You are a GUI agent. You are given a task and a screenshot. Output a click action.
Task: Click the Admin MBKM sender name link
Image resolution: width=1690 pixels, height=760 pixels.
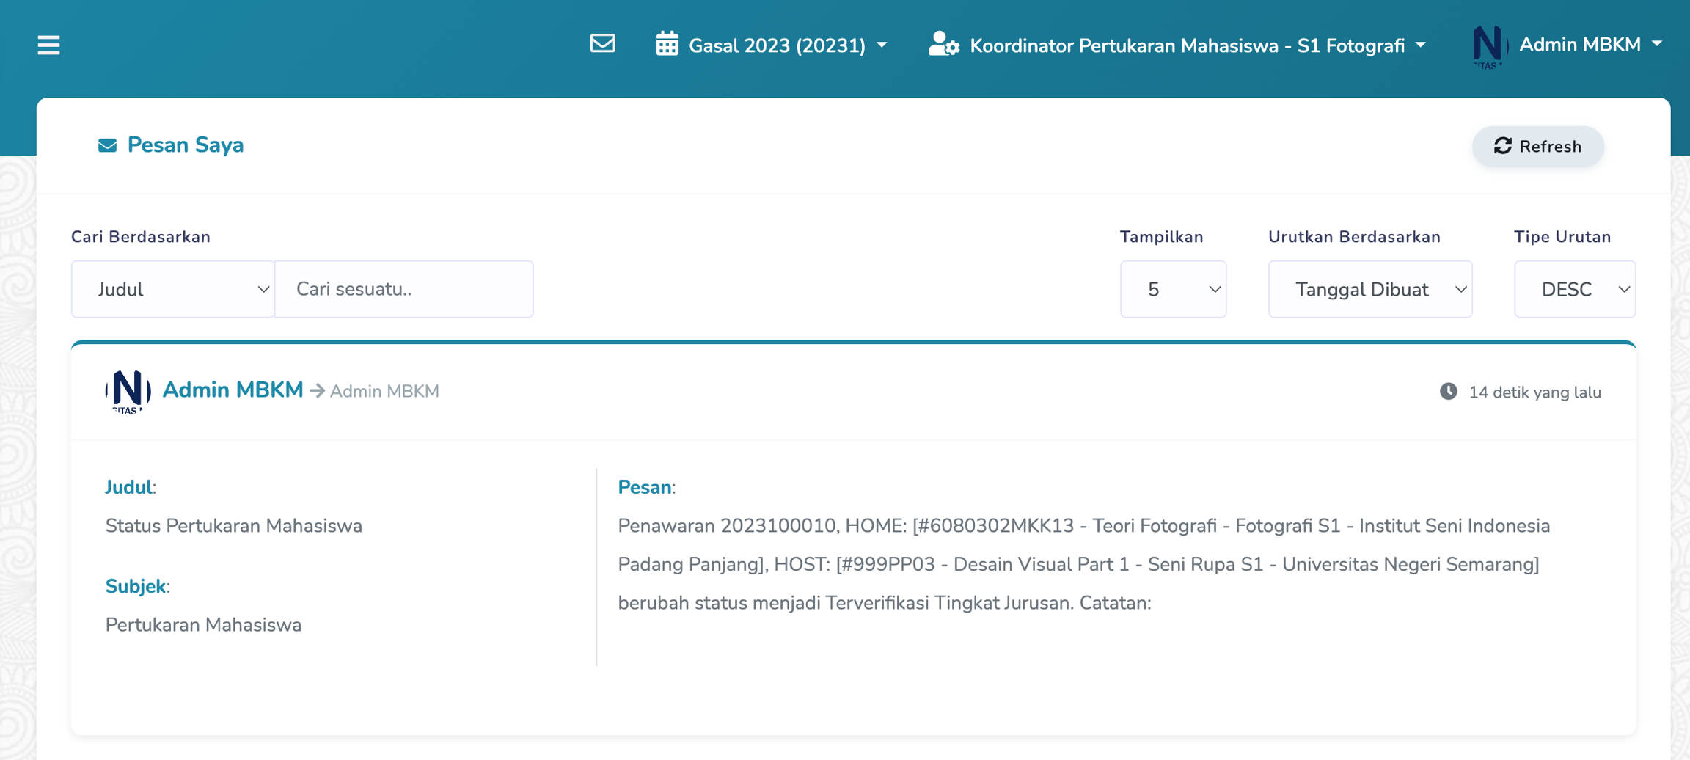pyautogui.click(x=233, y=390)
